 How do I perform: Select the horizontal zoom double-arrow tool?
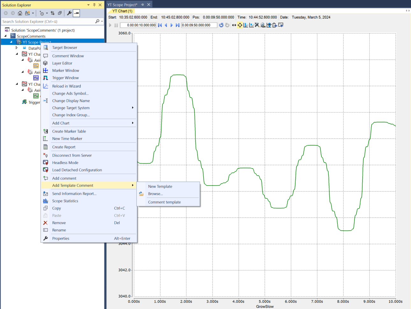(234, 25)
